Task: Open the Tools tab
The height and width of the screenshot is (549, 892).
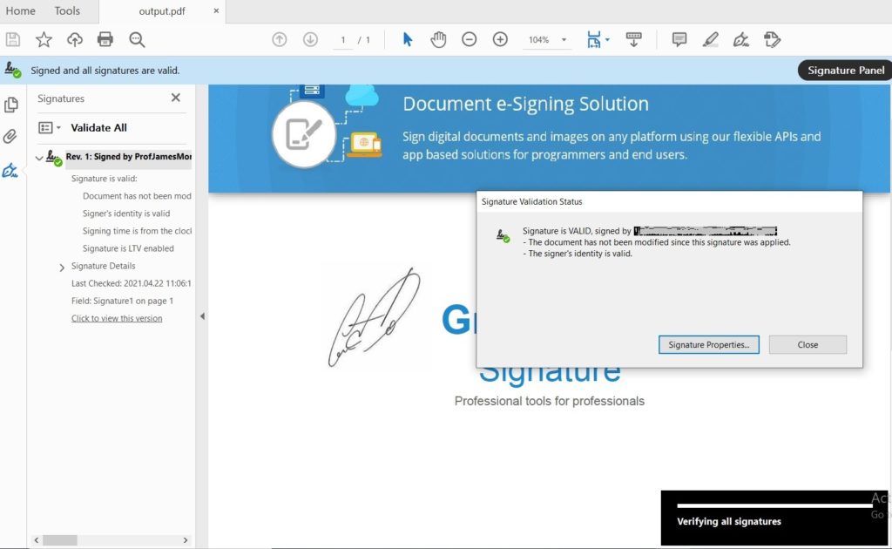Action: (x=67, y=10)
